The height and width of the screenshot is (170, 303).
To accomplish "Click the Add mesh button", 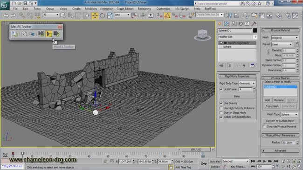I will click(x=268, y=100).
